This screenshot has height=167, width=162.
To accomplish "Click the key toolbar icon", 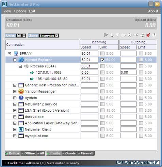I will [x=136, y=35].
